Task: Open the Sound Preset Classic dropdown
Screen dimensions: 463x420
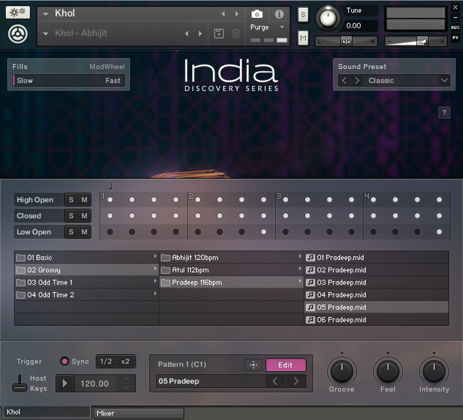Action: point(444,80)
